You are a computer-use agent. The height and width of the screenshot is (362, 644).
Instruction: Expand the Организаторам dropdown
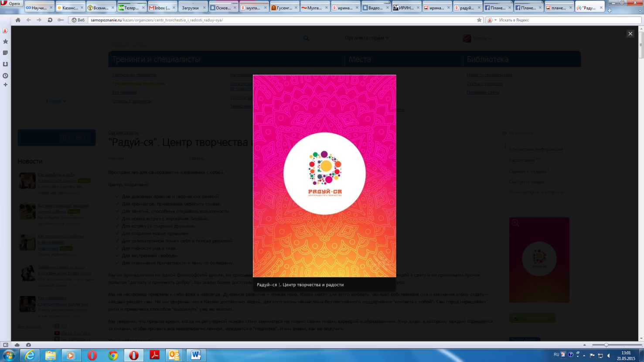[x=367, y=38]
